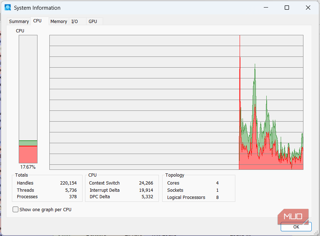Click the Cores value 4
The height and width of the screenshot is (236, 320).
[x=217, y=183]
